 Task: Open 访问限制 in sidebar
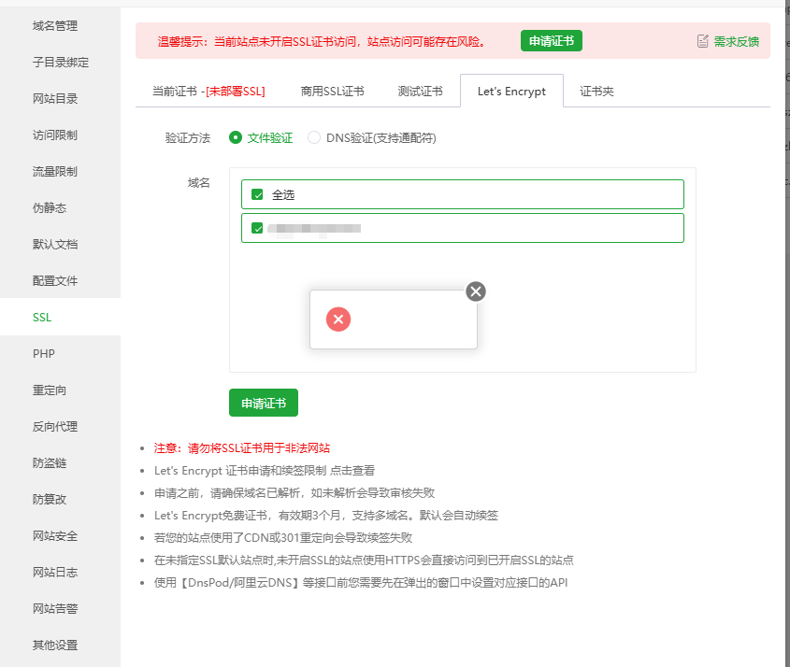[x=55, y=135]
